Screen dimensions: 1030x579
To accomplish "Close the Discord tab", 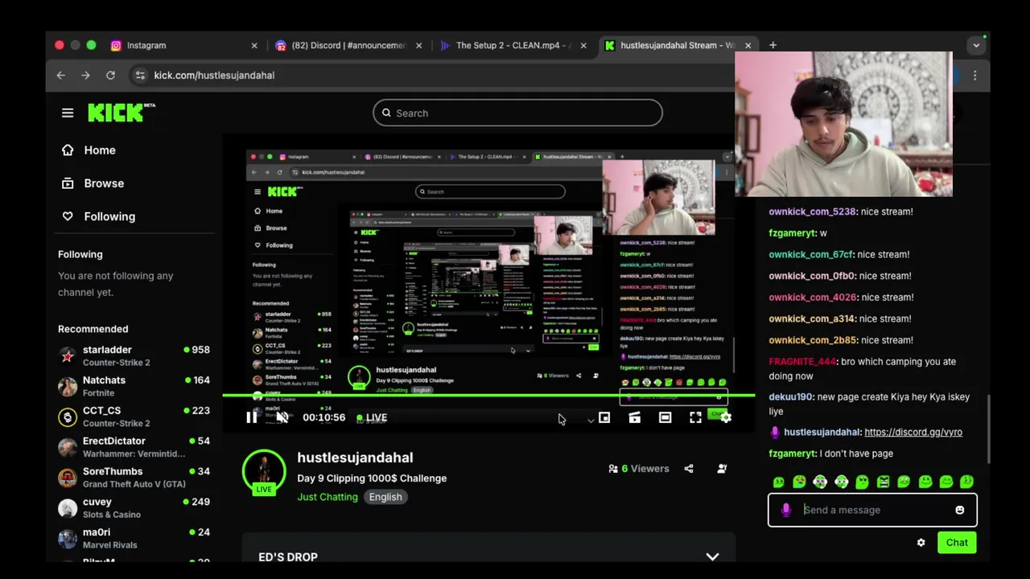I will pos(418,46).
